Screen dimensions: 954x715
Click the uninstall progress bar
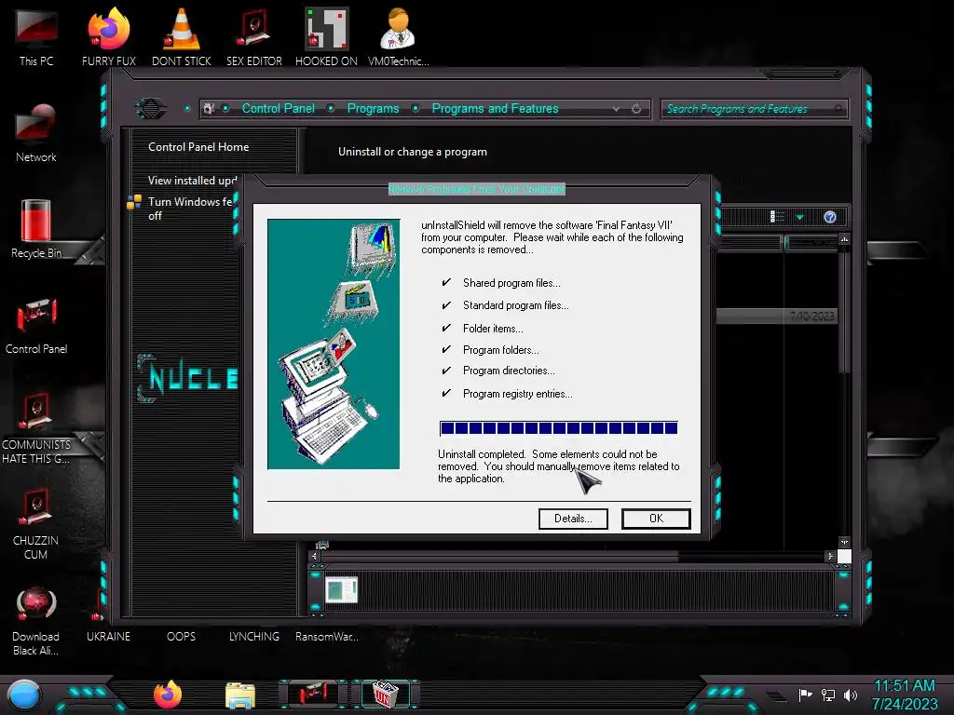[x=559, y=428]
